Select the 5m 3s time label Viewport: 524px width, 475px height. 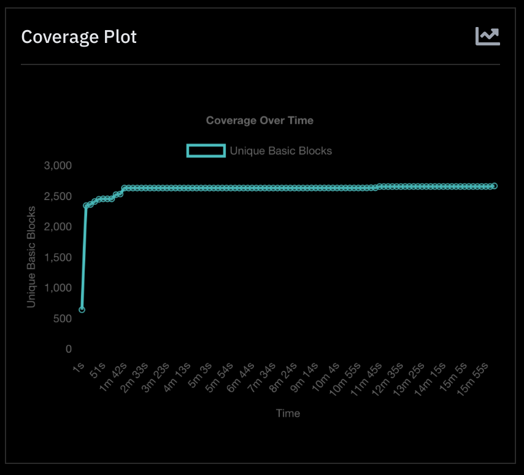pyautogui.click(x=201, y=374)
